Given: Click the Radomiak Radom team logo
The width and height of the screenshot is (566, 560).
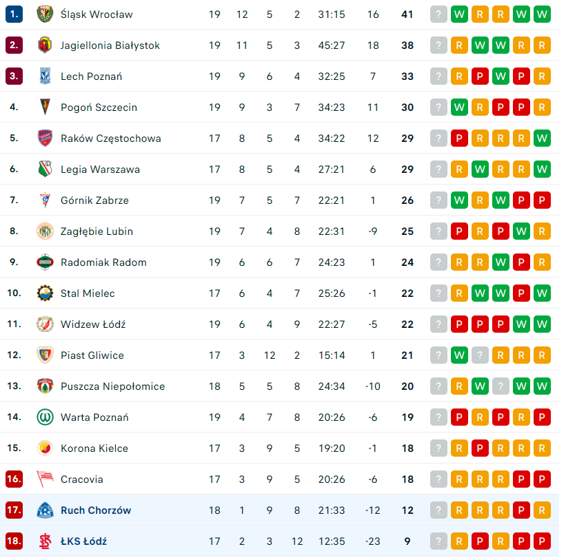Looking at the screenshot, I should point(45,262).
